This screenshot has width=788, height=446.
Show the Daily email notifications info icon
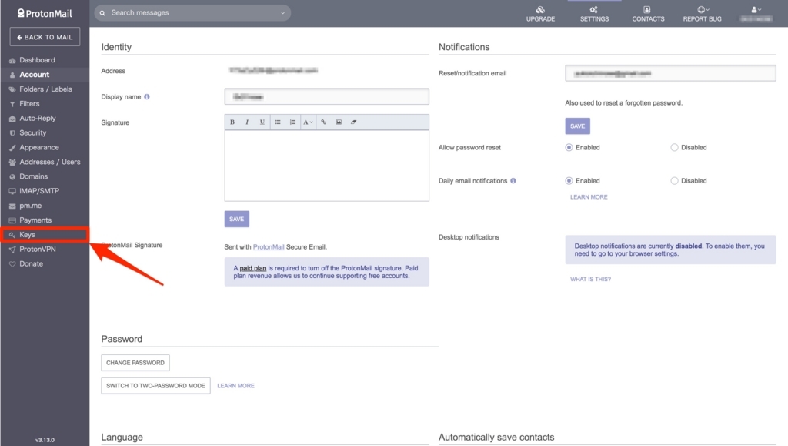(513, 180)
